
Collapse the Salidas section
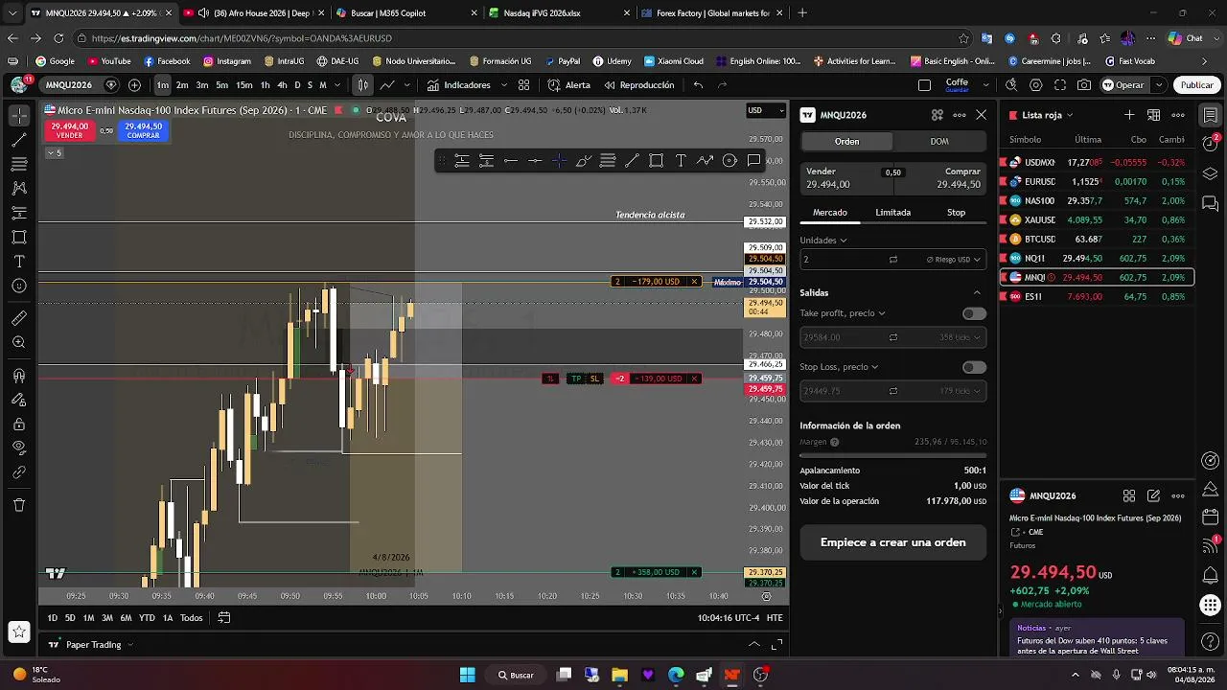click(977, 293)
